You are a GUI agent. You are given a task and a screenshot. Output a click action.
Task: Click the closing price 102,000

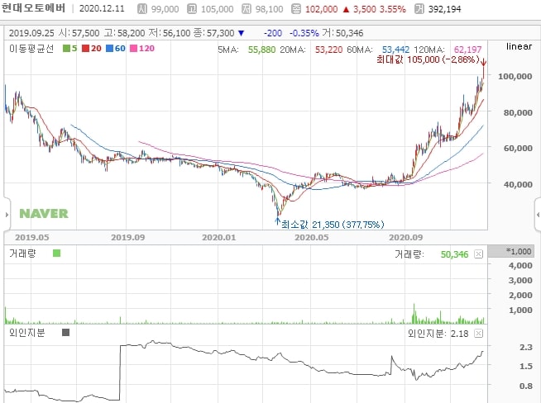321,9
